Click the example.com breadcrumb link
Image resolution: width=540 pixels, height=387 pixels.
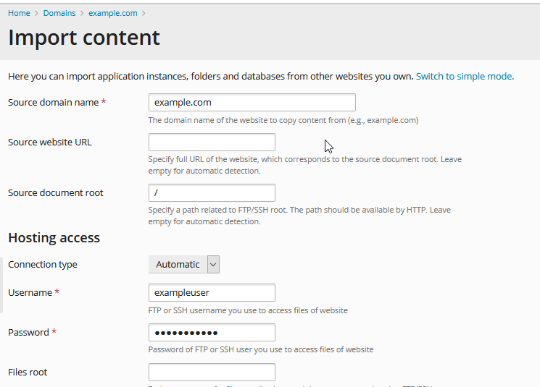(x=113, y=13)
